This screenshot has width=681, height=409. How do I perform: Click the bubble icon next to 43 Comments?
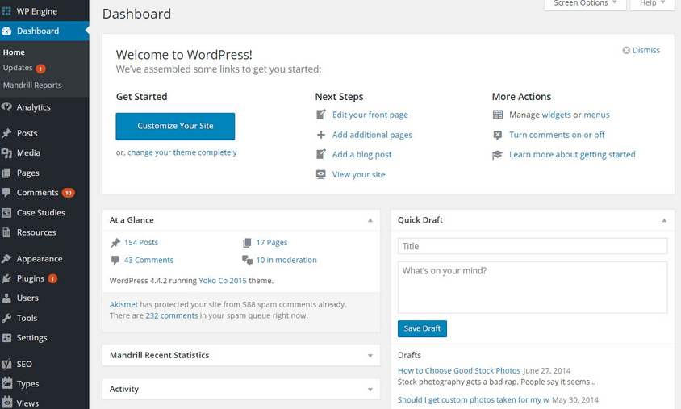click(115, 260)
